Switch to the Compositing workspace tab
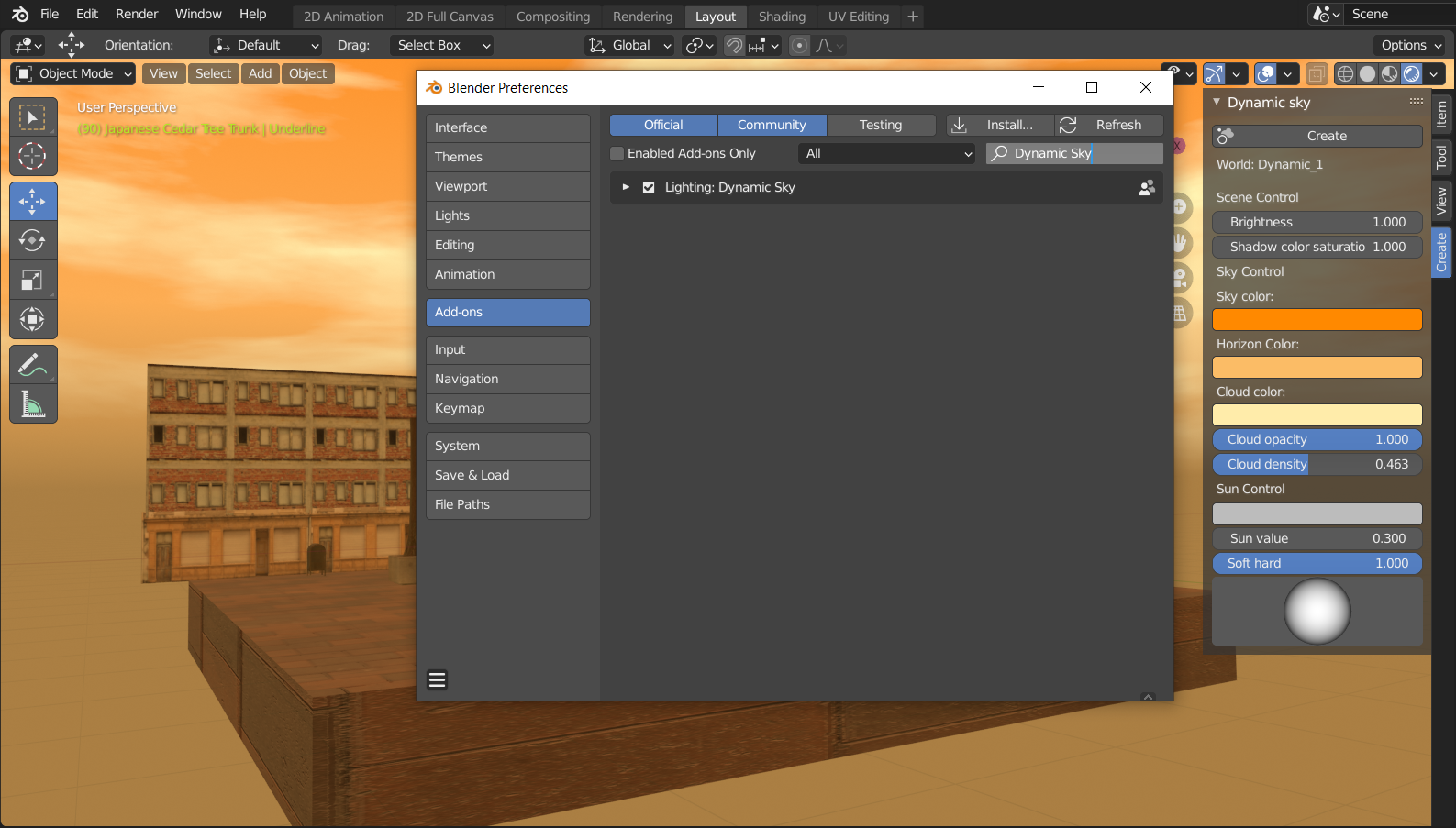Viewport: 1456px width, 828px height. [x=553, y=17]
